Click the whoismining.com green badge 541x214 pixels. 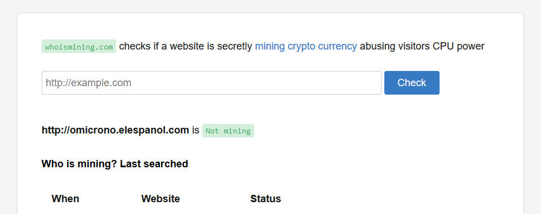point(79,47)
